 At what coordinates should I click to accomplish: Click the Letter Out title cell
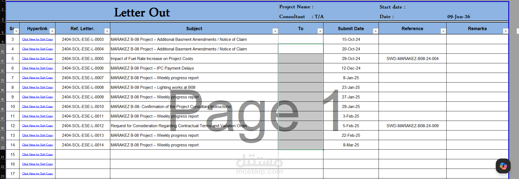pyautogui.click(x=142, y=12)
